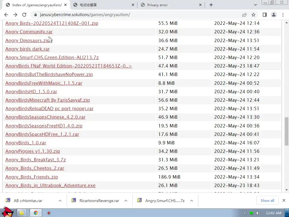
Task: Download AngryPiggies v1.1.30.zip
Action: click(33, 151)
